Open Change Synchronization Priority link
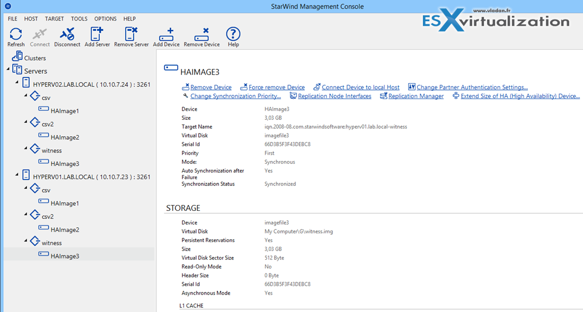This screenshot has width=583, height=312. [x=235, y=96]
